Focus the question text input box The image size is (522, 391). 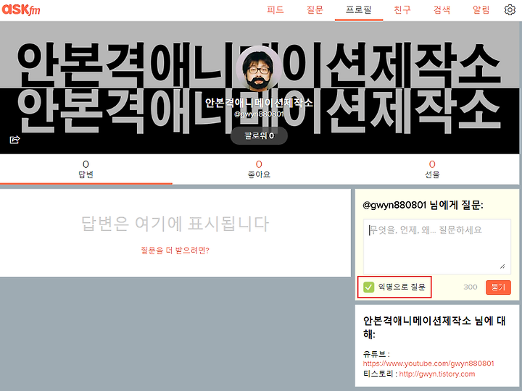[436, 246]
